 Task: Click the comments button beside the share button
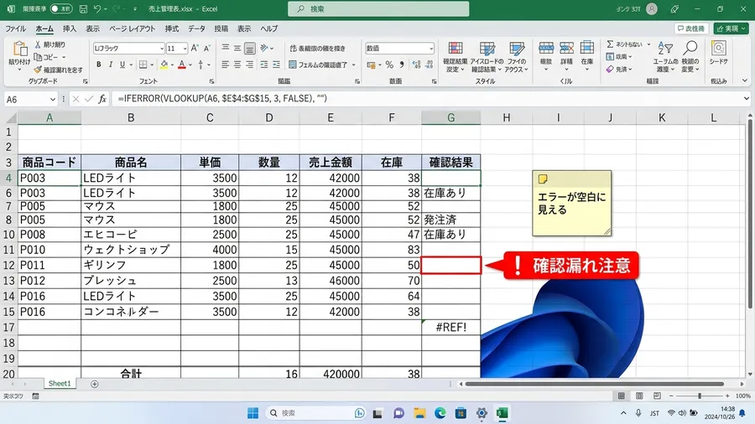[691, 28]
